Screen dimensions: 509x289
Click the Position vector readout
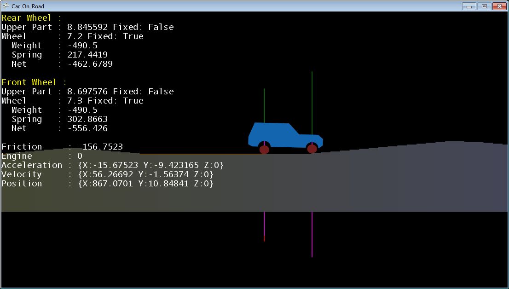tap(146, 184)
